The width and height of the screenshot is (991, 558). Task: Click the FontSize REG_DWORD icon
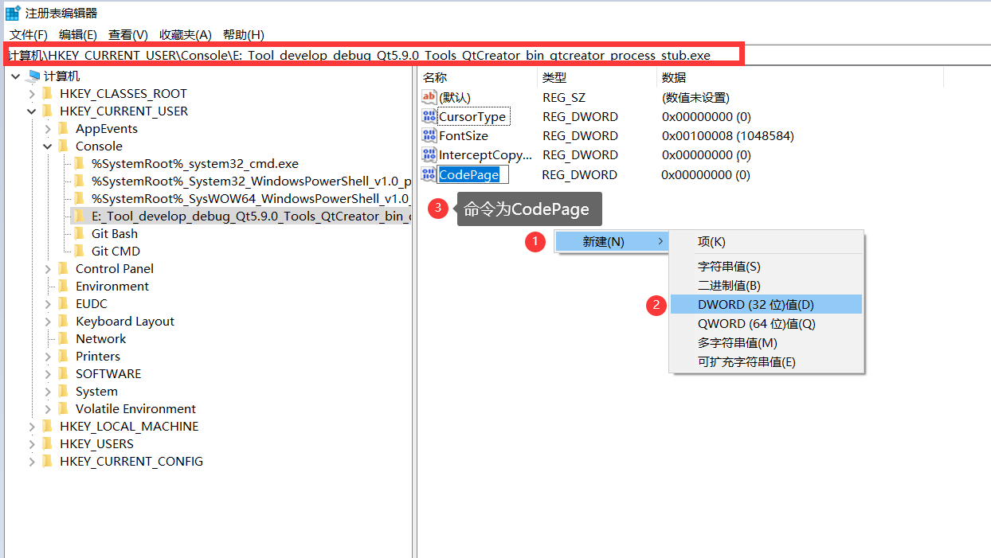429,135
